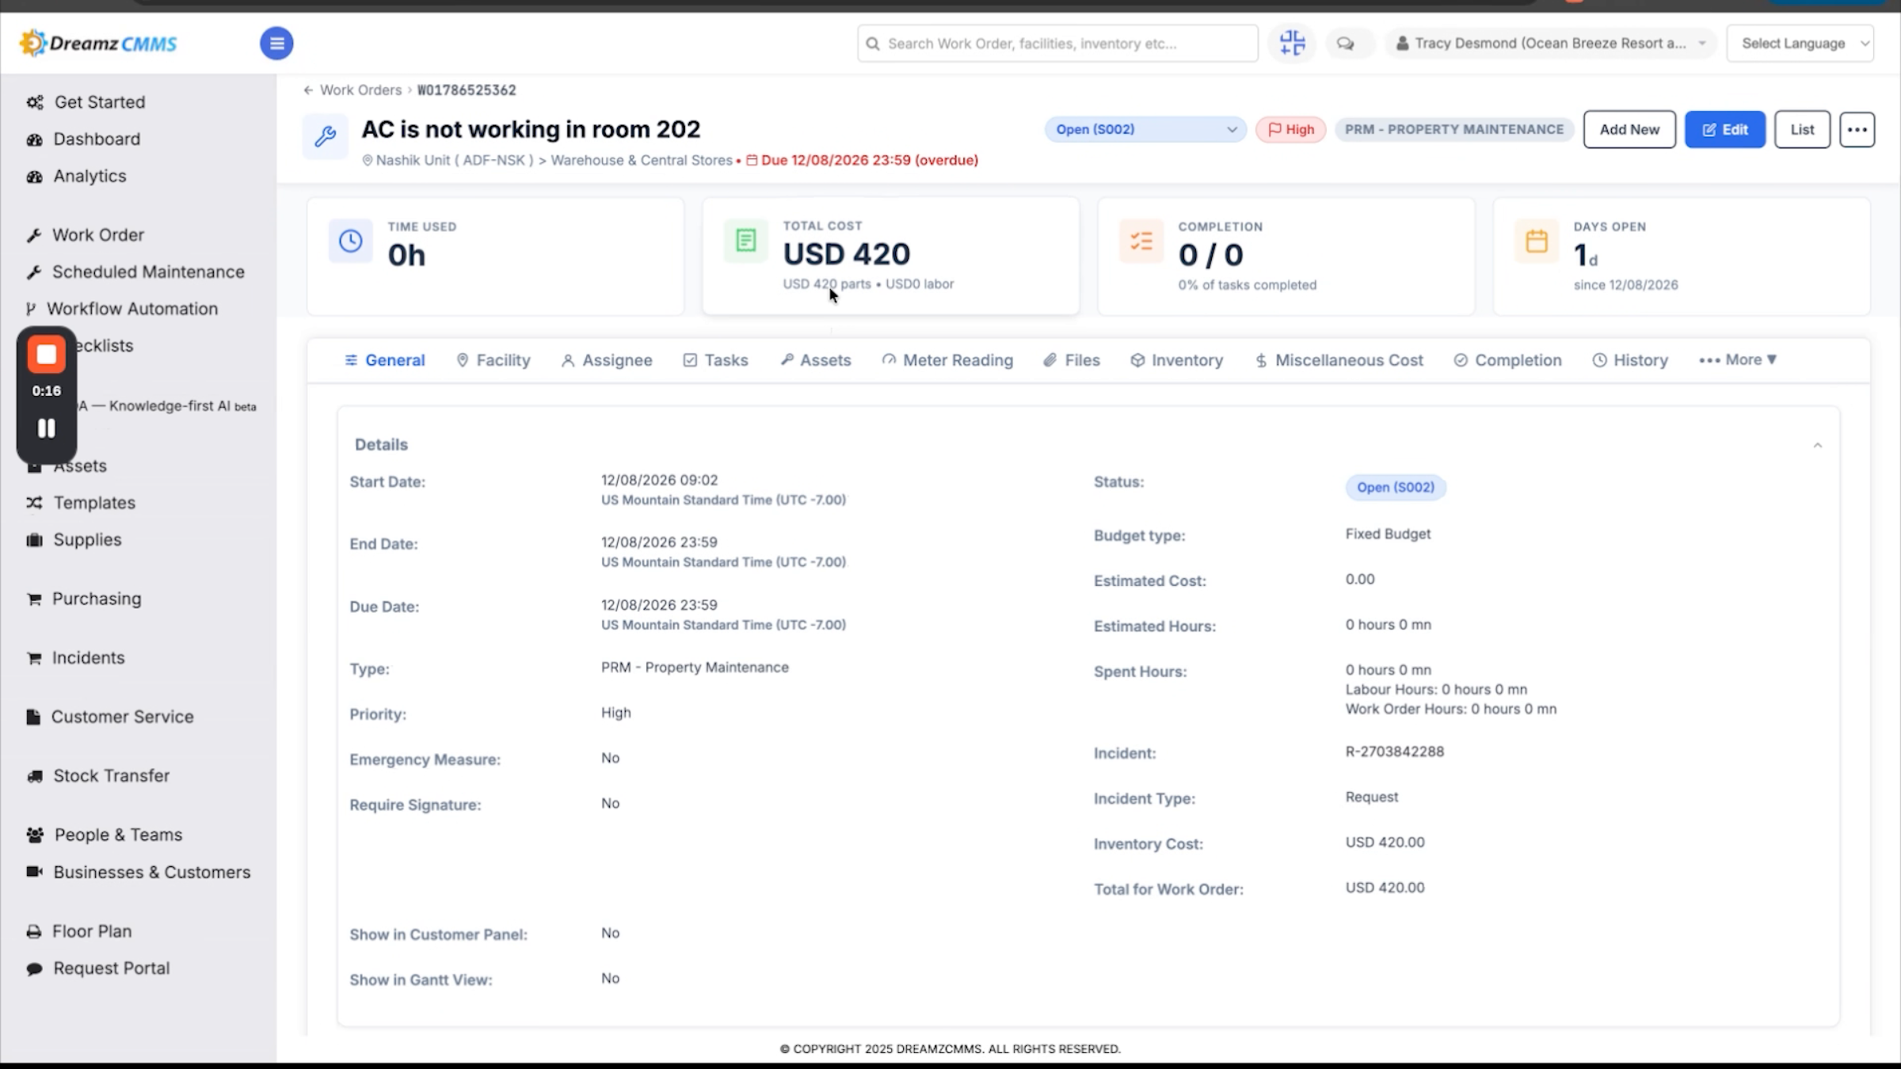
Task: Open the QR scan icon in header
Action: click(1292, 43)
